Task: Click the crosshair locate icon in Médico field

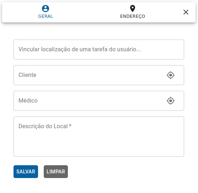Action: click(x=171, y=101)
